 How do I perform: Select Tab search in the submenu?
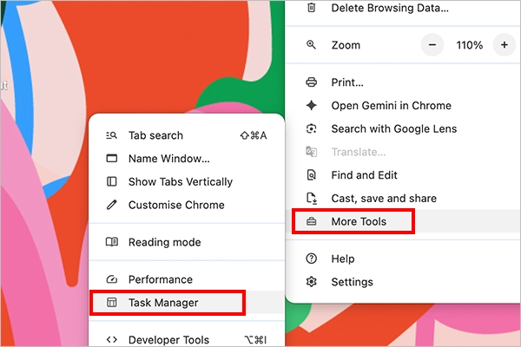tap(187, 135)
